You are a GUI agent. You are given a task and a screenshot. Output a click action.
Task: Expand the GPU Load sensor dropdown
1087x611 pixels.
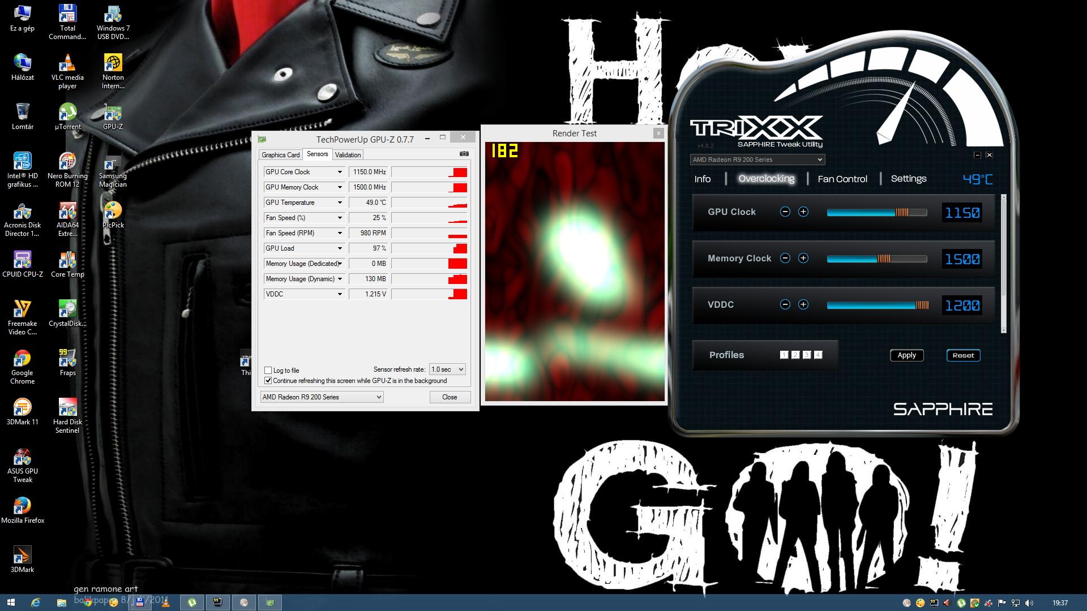pyautogui.click(x=340, y=248)
